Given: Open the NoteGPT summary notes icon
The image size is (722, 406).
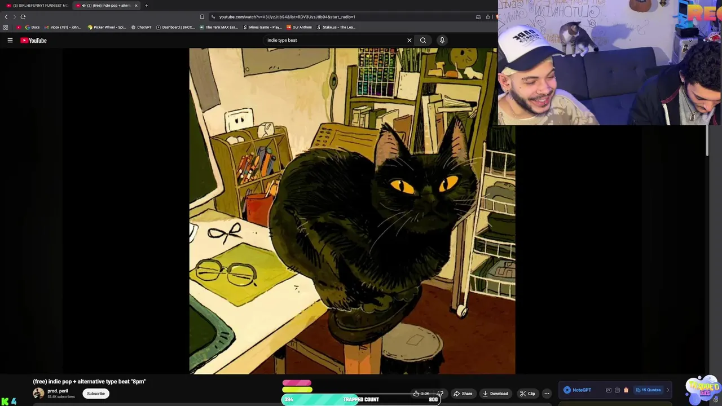Looking at the screenshot, I should [617, 390].
